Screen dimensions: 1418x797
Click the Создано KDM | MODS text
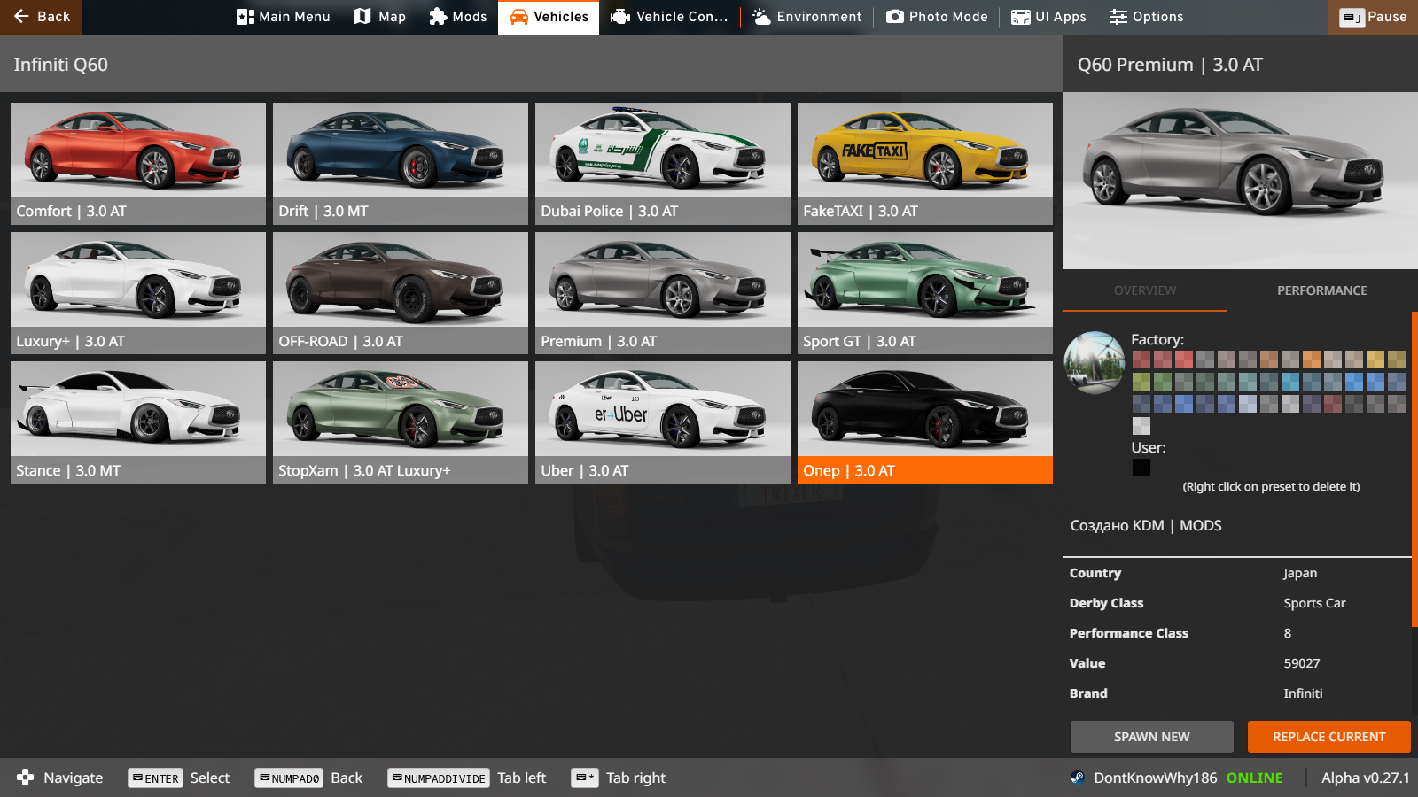pos(1146,525)
